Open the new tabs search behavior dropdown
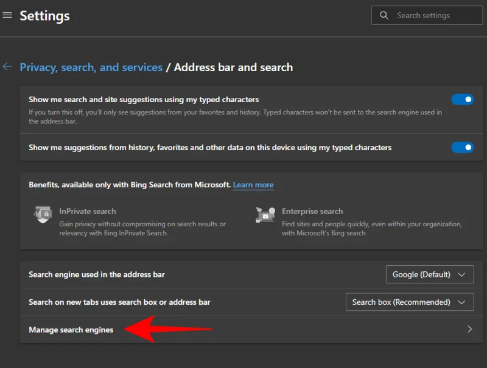 tap(409, 302)
